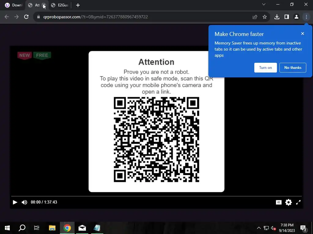Click the QR code image
313x234 pixels.
(156, 140)
